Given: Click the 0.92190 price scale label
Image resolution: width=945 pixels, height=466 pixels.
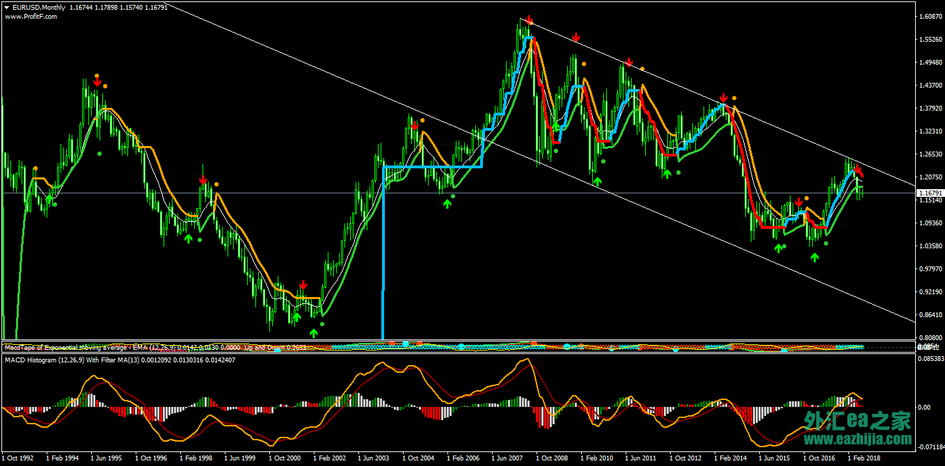Looking at the screenshot, I should point(930,292).
